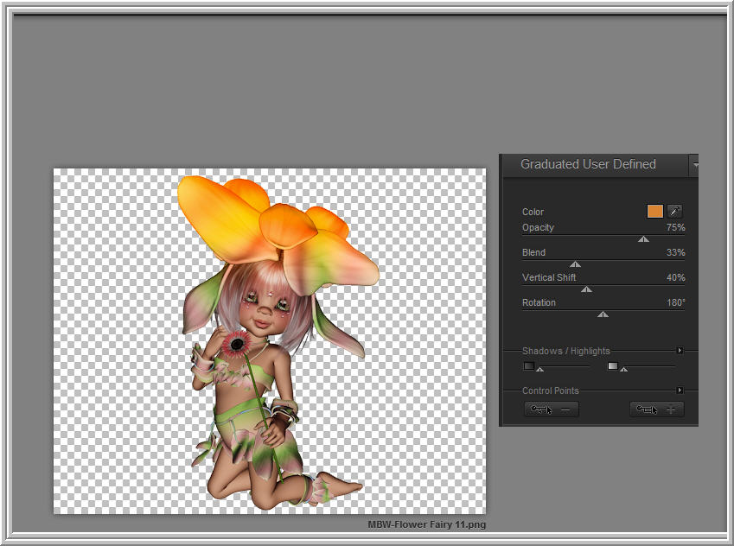Click the add control point button
The width and height of the screenshot is (734, 546).
(657, 409)
